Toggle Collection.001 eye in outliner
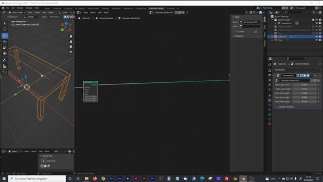323x182 pixels. [x=316, y=20]
